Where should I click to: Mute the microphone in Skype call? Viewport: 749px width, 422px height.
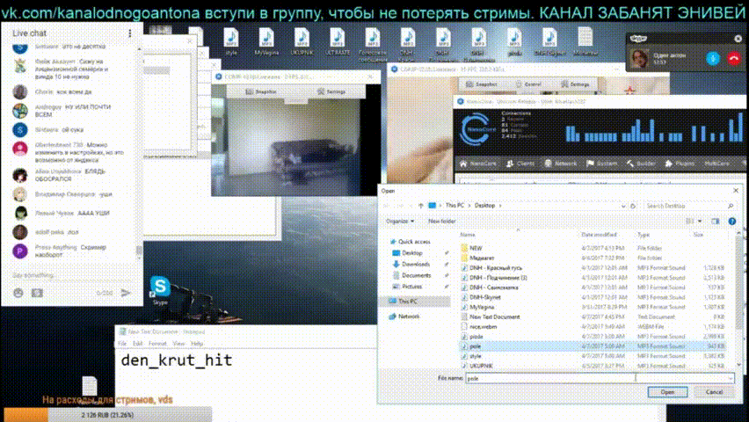click(713, 58)
